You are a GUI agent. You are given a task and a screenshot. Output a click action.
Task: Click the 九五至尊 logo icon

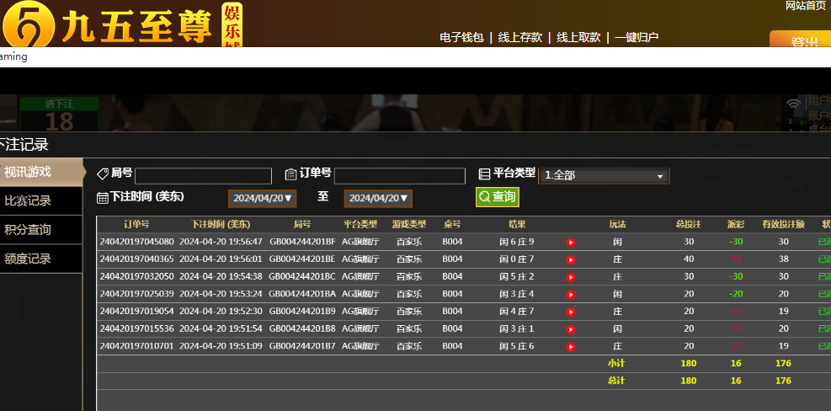[27, 25]
